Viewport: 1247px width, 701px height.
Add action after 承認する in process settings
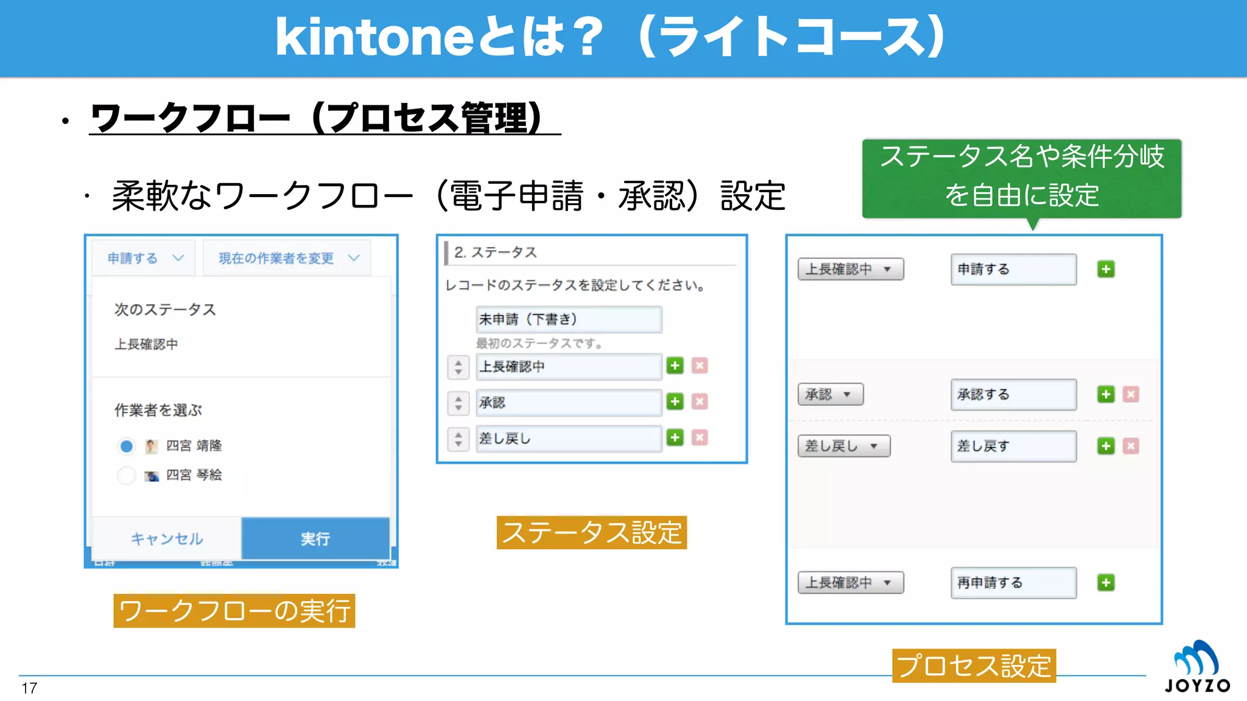coord(1106,394)
